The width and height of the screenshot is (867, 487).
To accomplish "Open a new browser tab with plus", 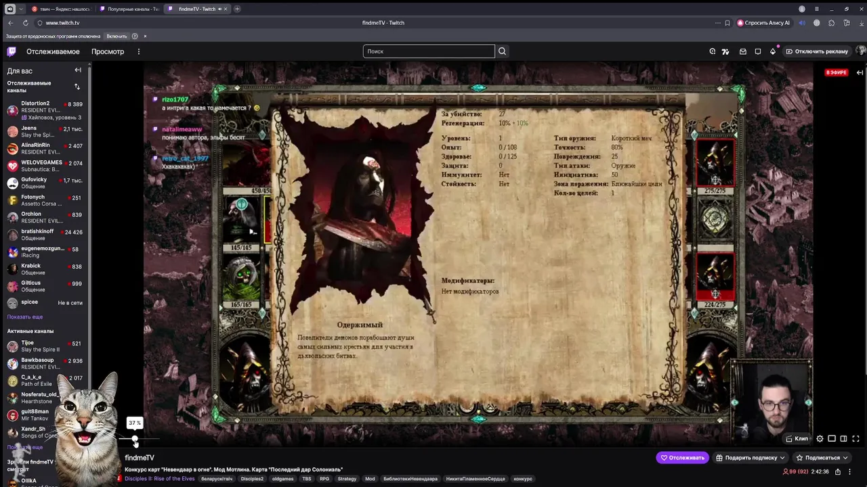I will pos(237,9).
